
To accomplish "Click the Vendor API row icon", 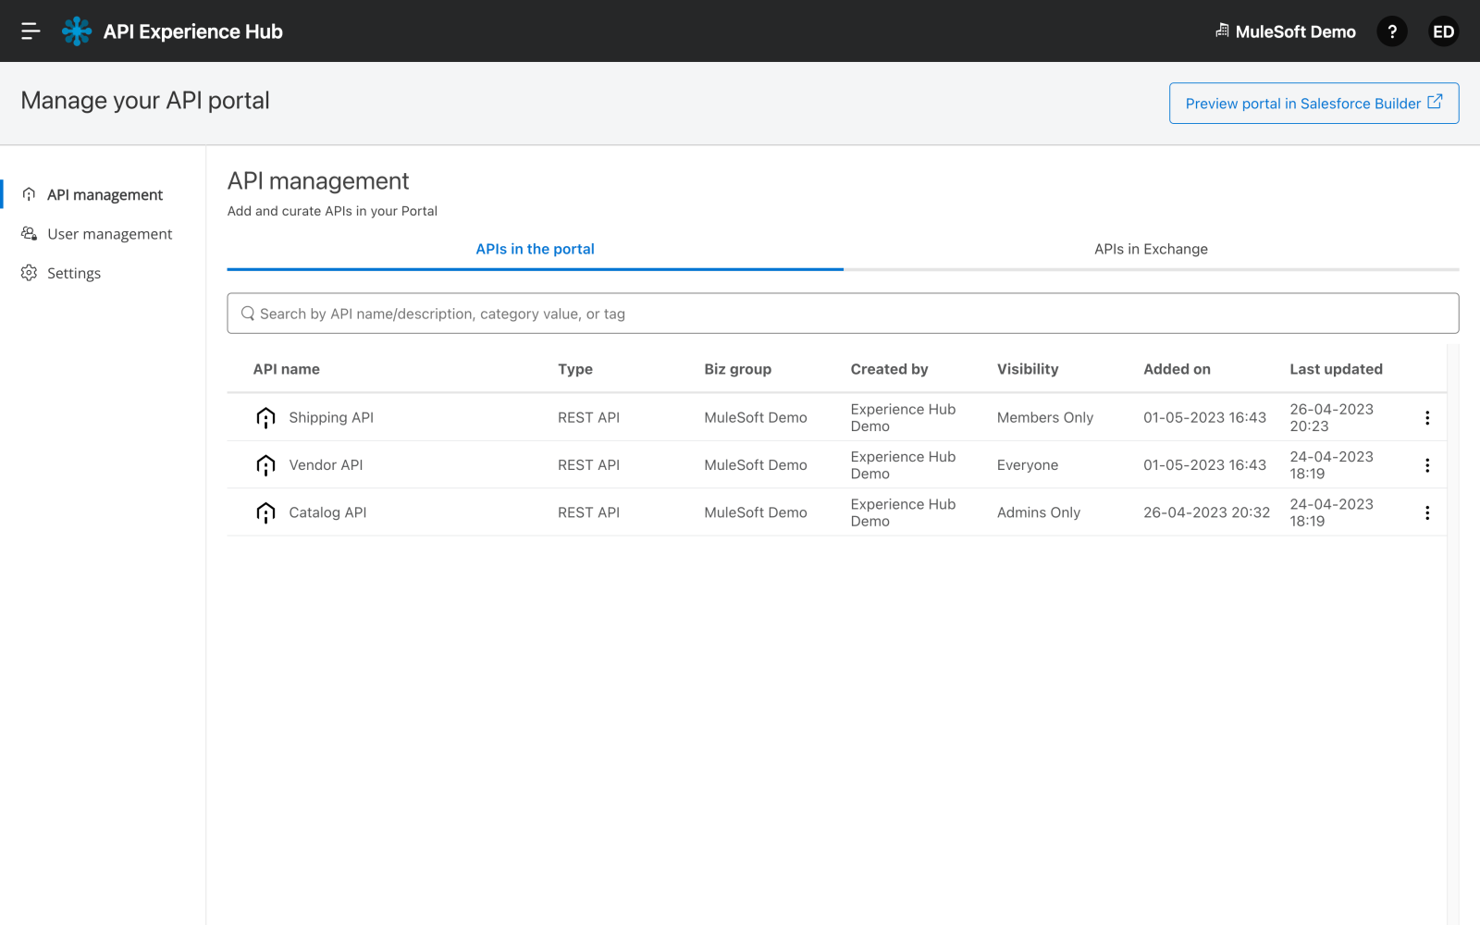I will pos(265,465).
